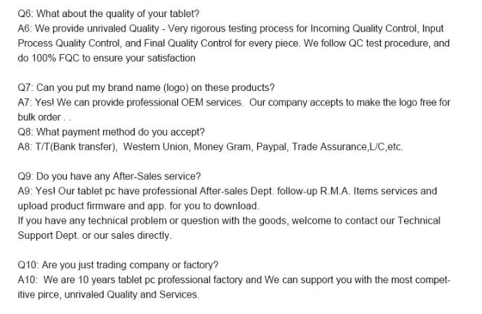Select the Q8 payment method question
The width and height of the screenshot is (482, 314).
[x=111, y=131]
